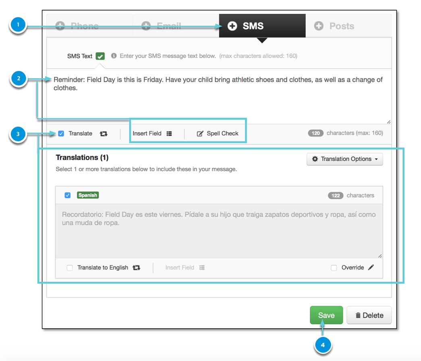Click the Delete button
This screenshot has width=421, height=361.
pyautogui.click(x=369, y=315)
